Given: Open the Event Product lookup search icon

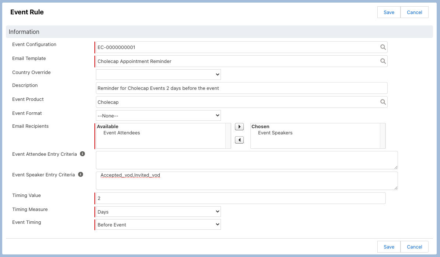Looking at the screenshot, I should [383, 102].
